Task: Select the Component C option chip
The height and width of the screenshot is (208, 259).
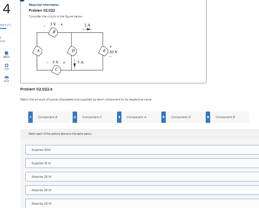Action: tap(92, 117)
